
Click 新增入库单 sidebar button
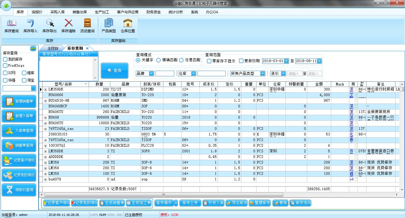coord(19,116)
